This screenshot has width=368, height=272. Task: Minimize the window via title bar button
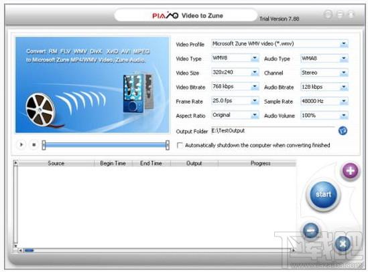(x=340, y=15)
